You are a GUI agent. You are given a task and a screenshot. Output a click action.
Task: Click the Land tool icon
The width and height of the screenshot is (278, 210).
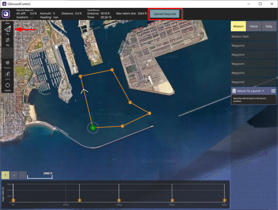[x=8, y=74]
